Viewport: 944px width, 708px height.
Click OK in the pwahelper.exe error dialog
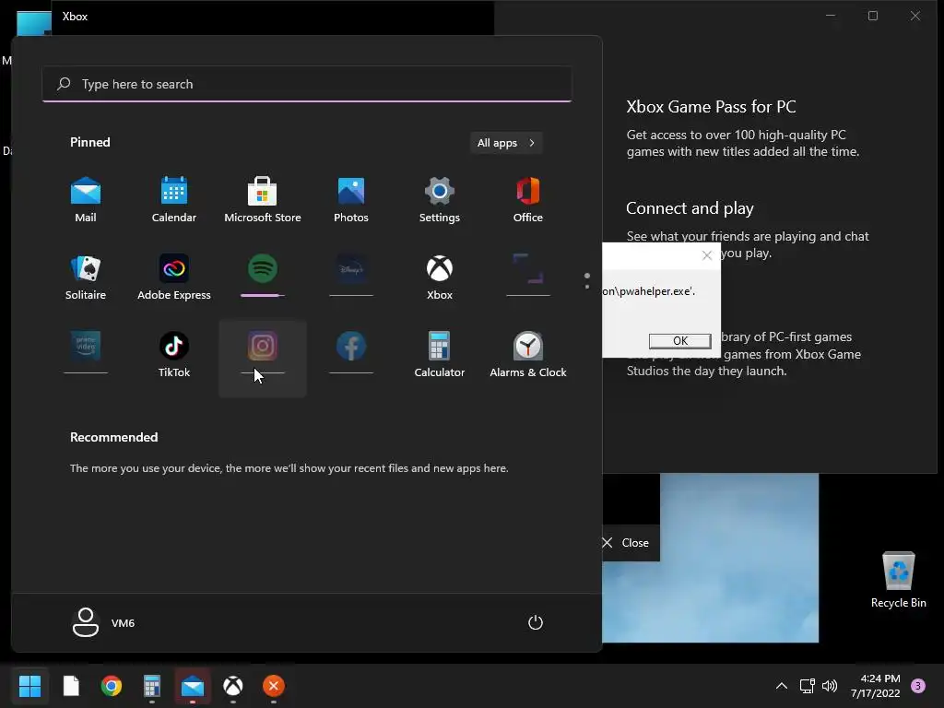coord(679,341)
